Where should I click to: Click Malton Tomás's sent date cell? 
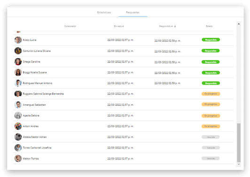point(120,159)
